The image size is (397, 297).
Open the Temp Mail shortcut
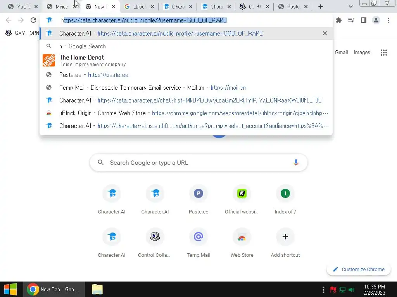click(x=198, y=243)
